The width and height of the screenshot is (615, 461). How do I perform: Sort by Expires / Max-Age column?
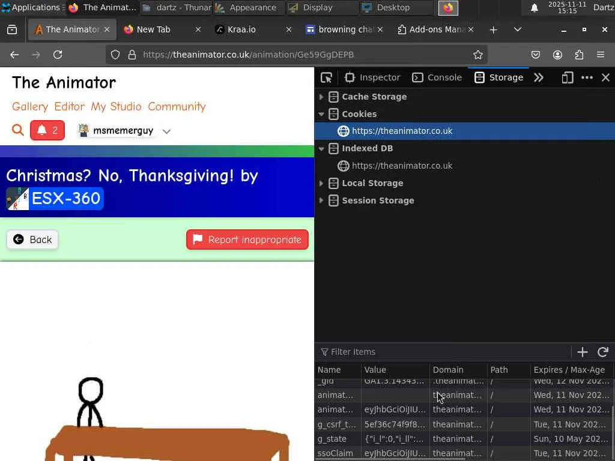(x=572, y=370)
